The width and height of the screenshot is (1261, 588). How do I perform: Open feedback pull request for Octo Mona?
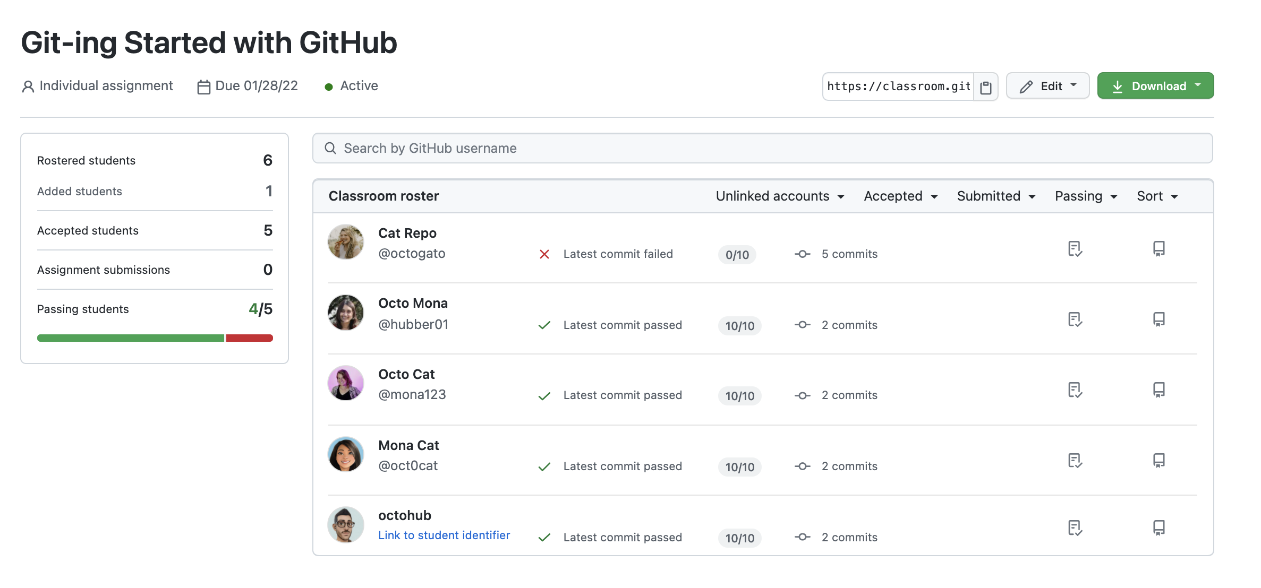[x=1075, y=319]
